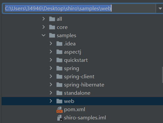This screenshot has height=123, width=163.
Task: Select the pom.xml file name
Action: [75, 110]
